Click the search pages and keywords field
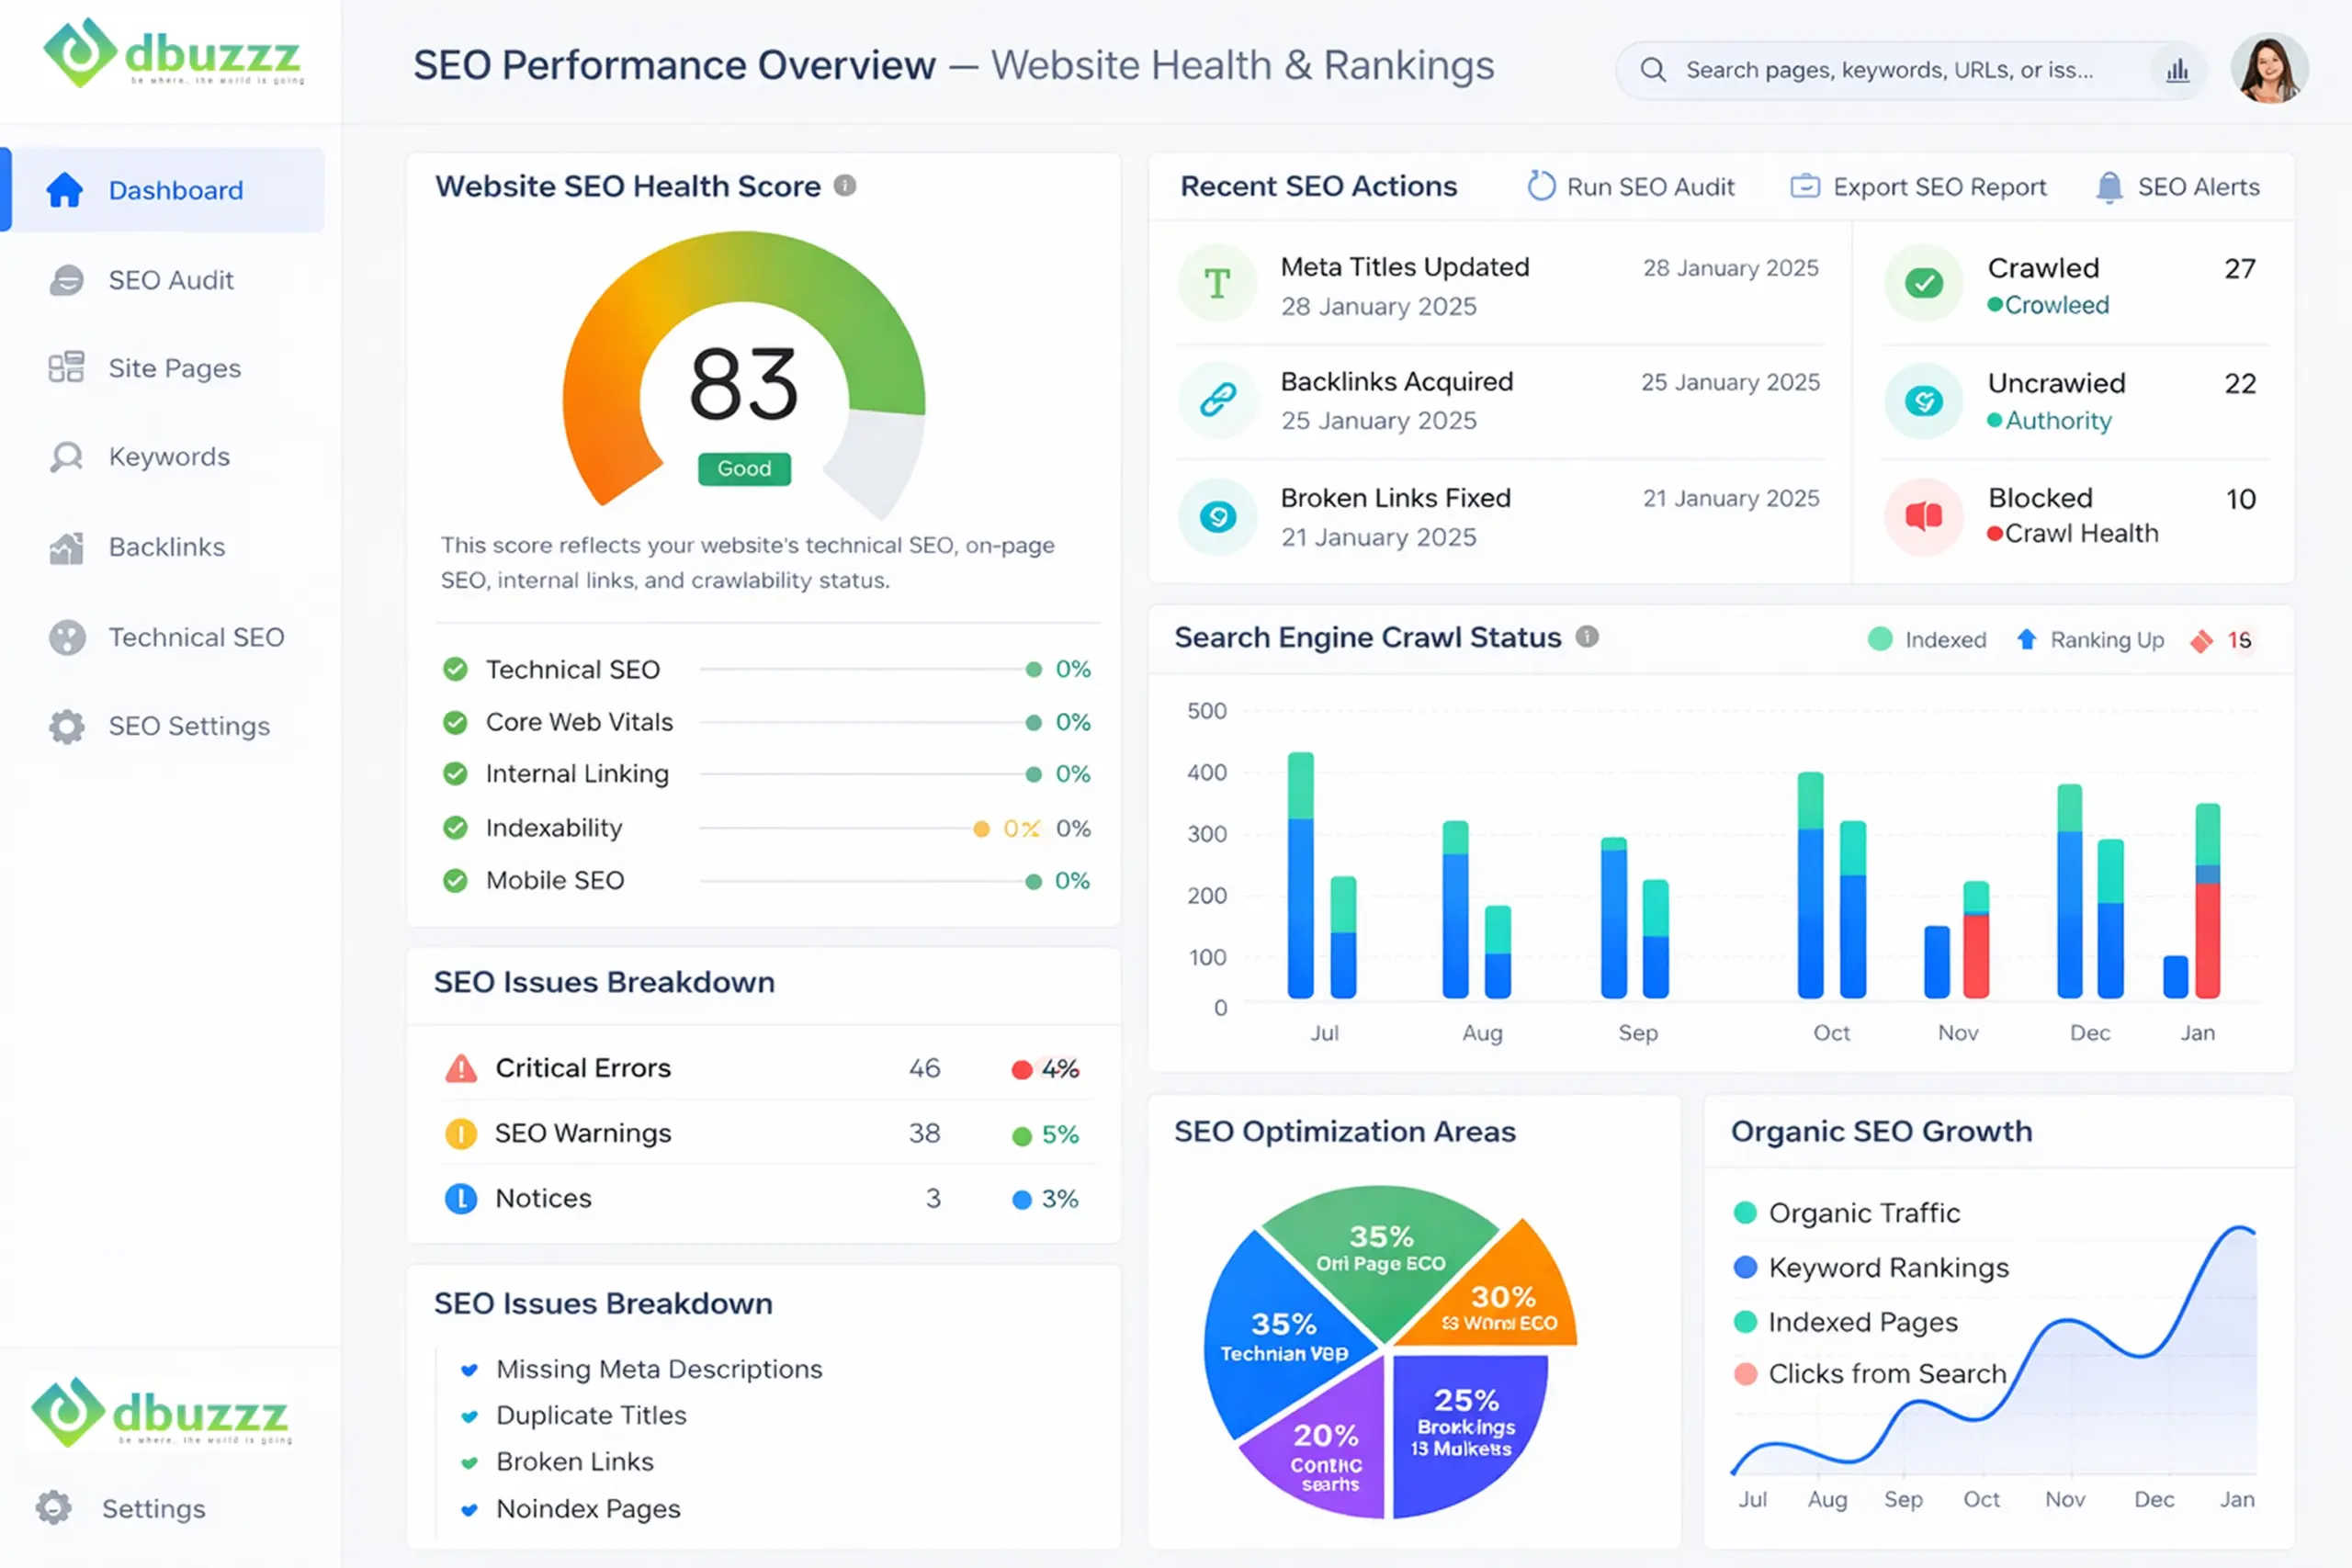 (x=1888, y=71)
